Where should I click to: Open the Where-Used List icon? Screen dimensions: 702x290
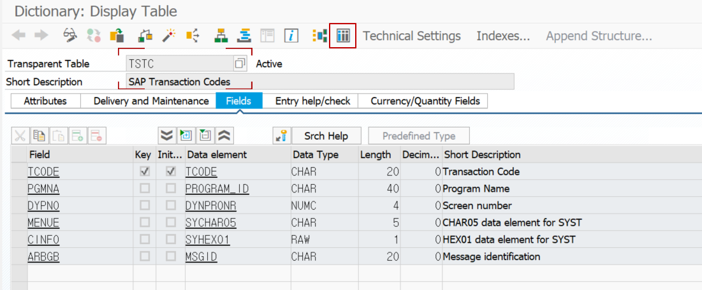(193, 35)
